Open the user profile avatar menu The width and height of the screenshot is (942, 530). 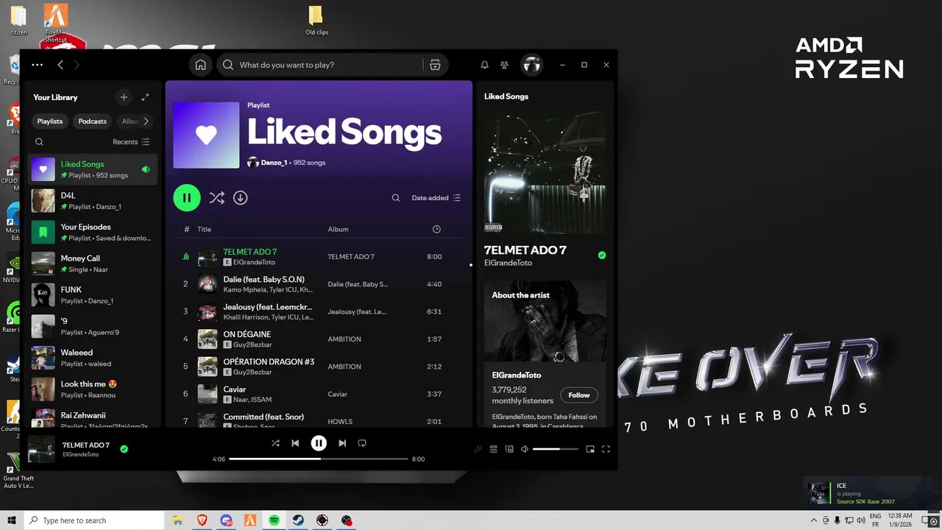[531, 65]
